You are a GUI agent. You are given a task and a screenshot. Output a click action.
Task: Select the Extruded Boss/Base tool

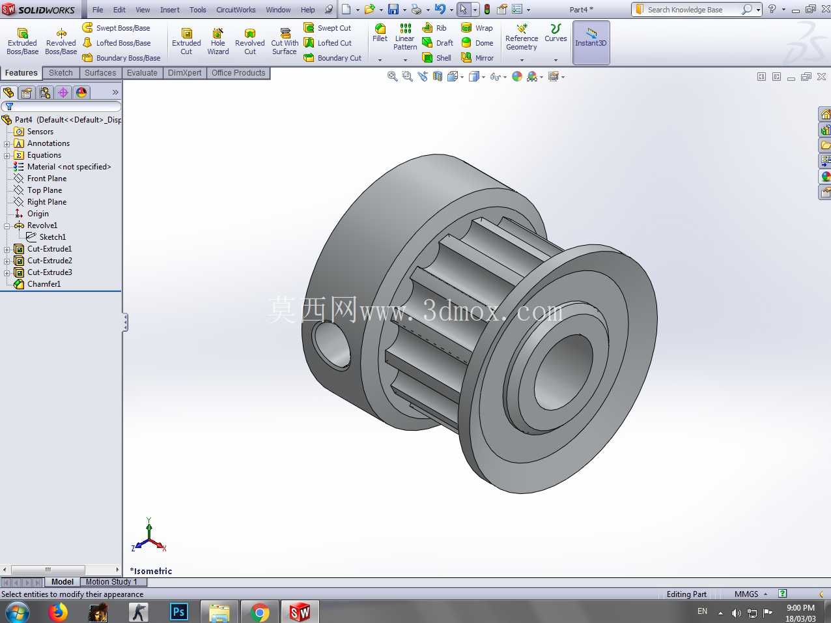(23, 42)
